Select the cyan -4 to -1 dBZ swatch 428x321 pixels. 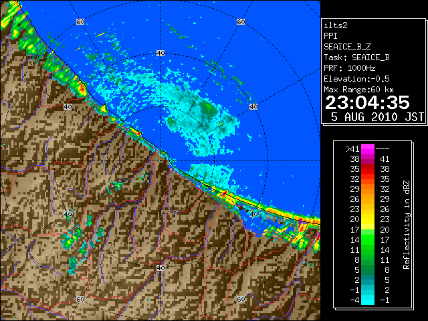pos(368,300)
